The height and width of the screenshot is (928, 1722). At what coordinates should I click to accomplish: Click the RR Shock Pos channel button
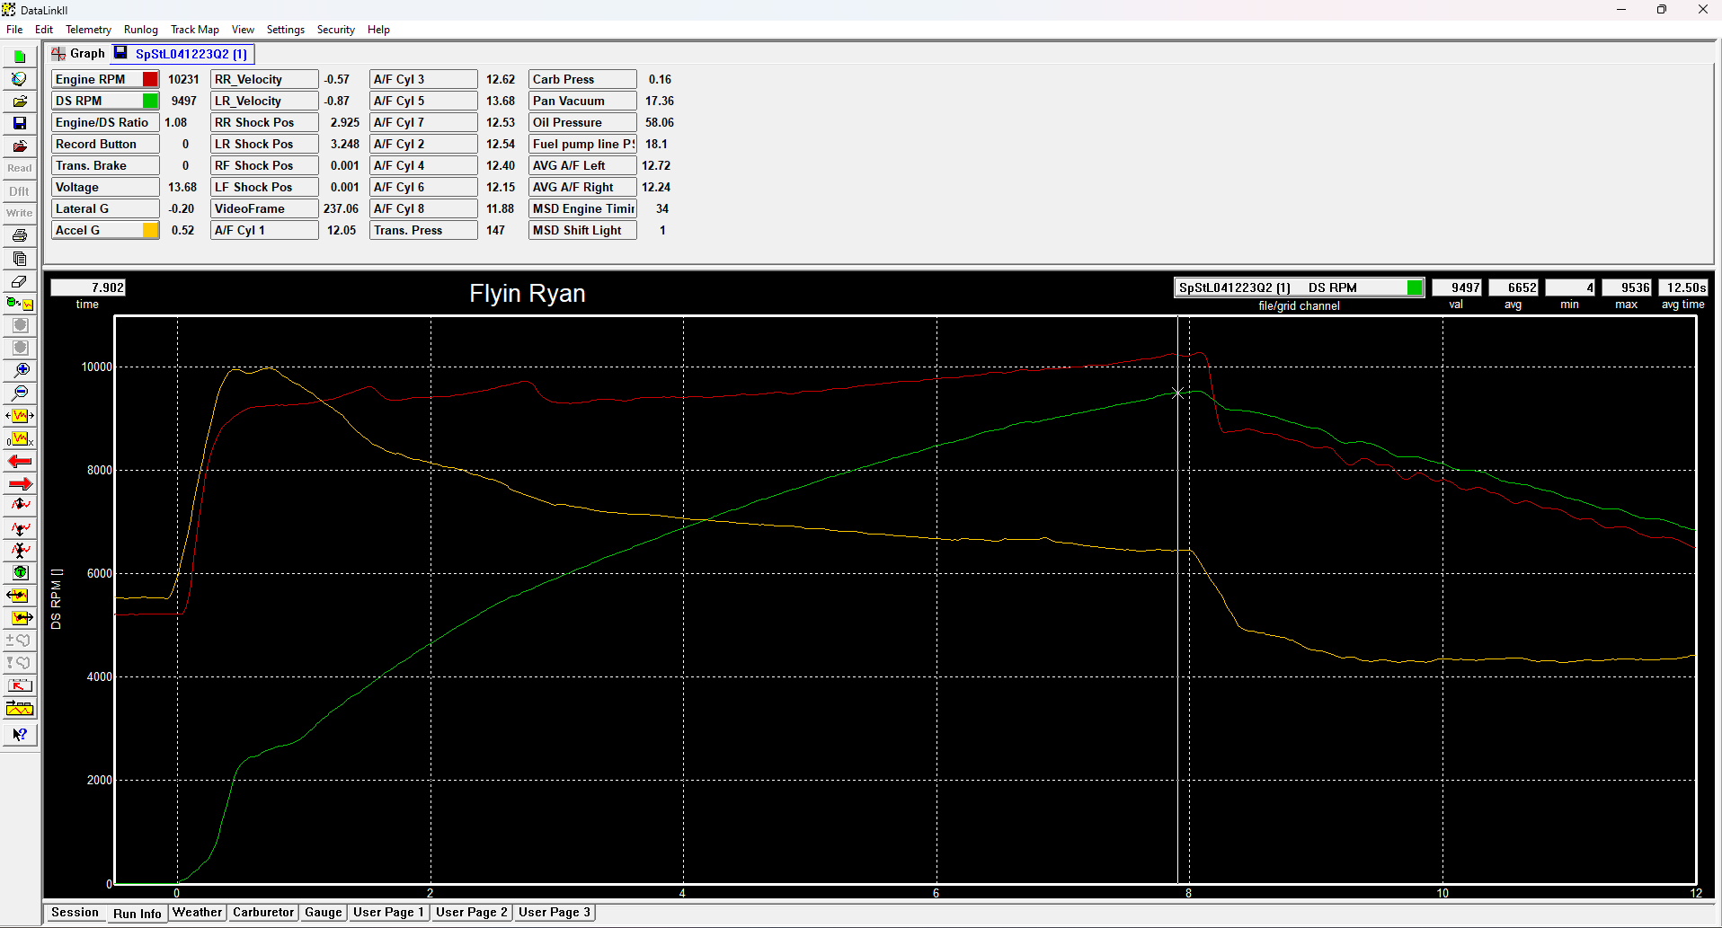pos(264,122)
